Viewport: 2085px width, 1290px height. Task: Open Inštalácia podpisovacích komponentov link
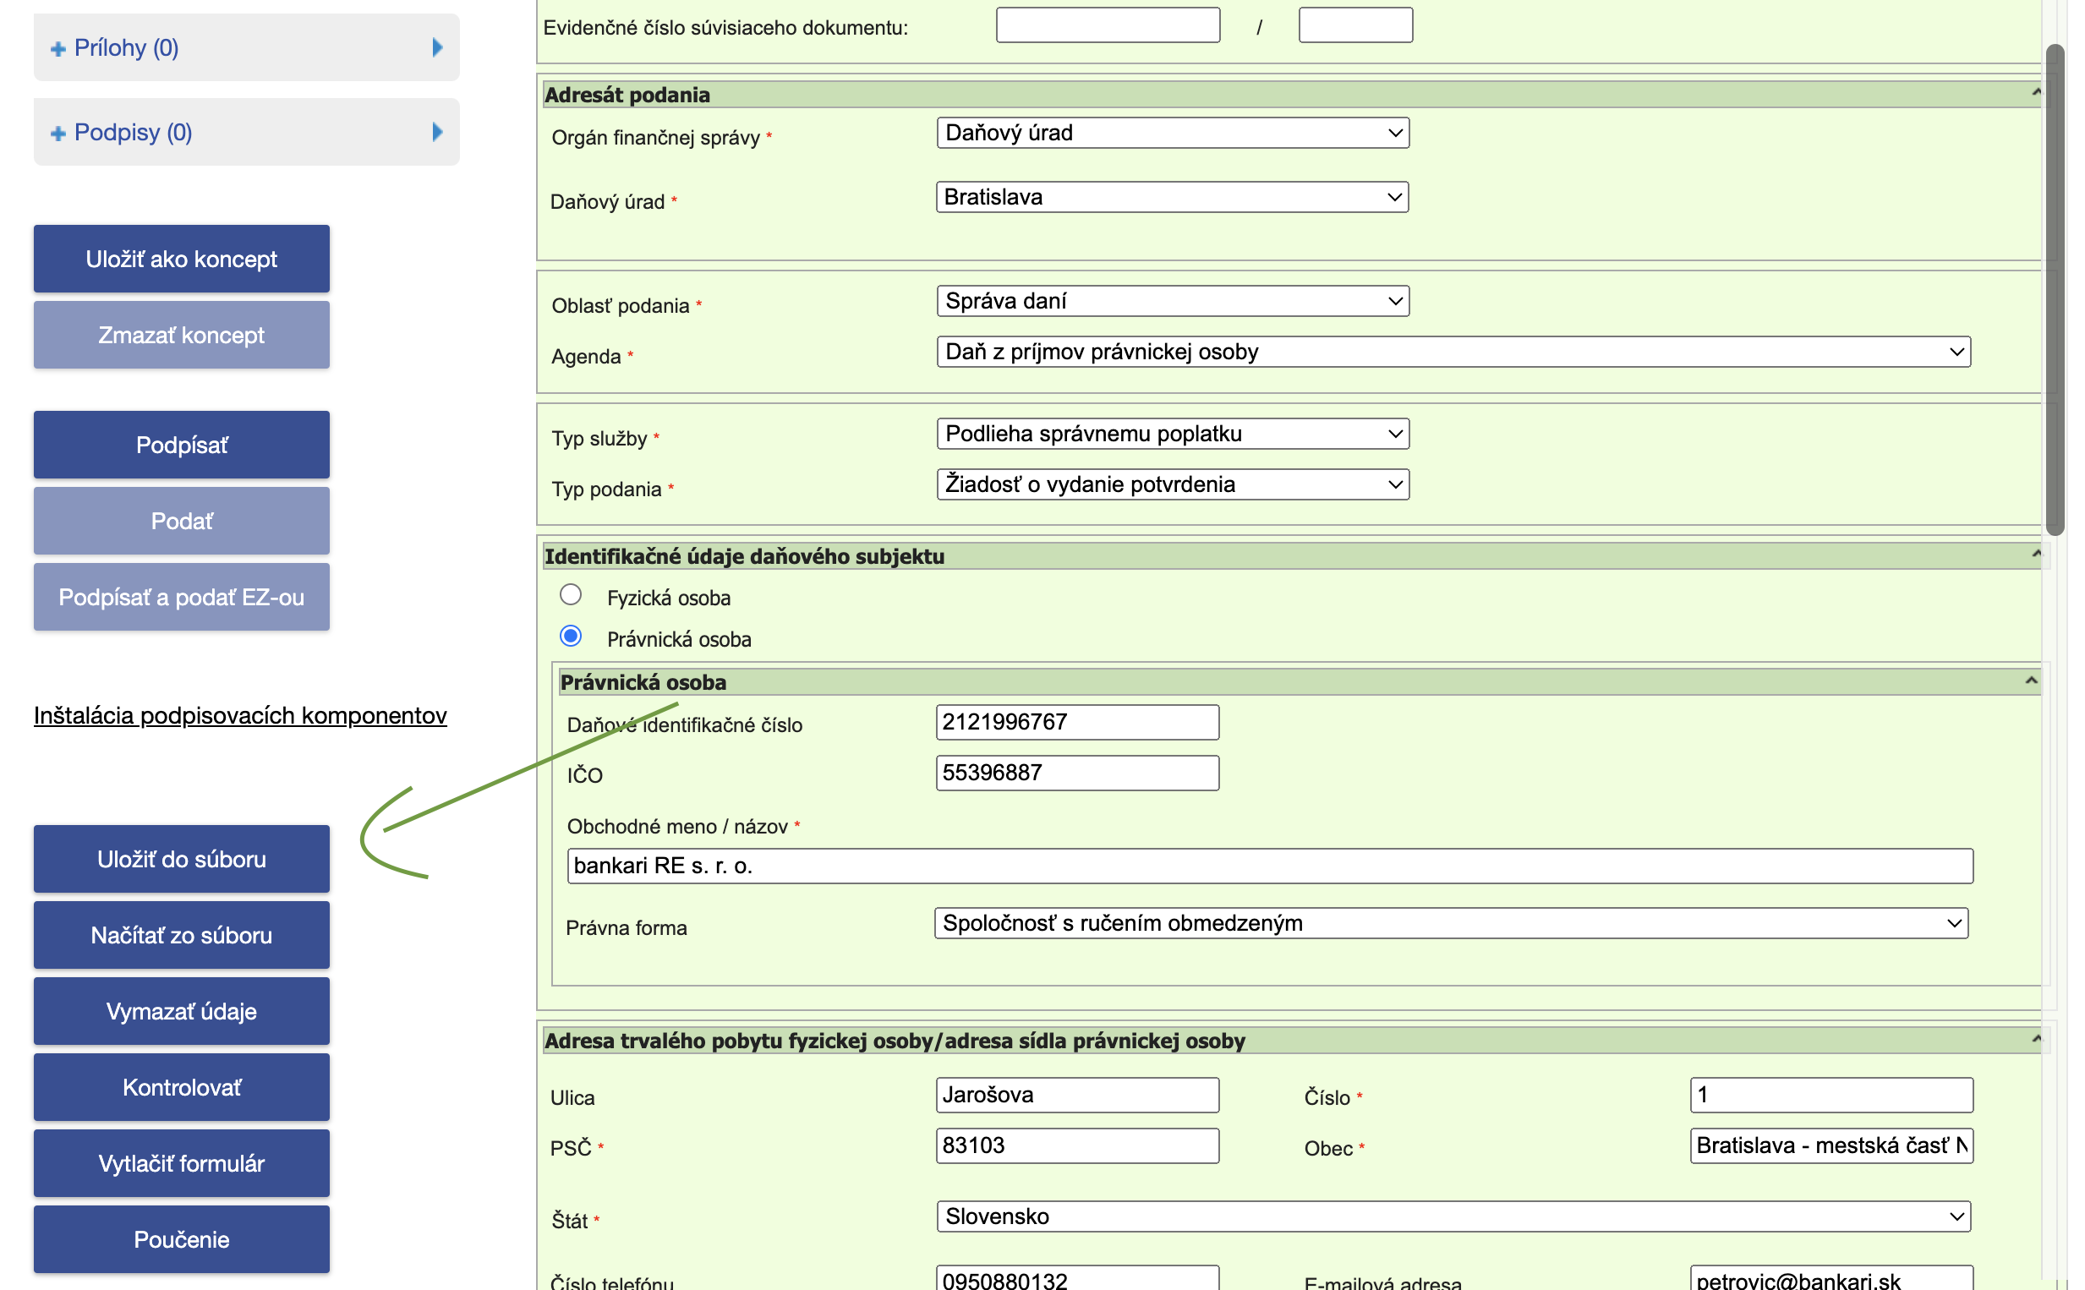pos(240,715)
